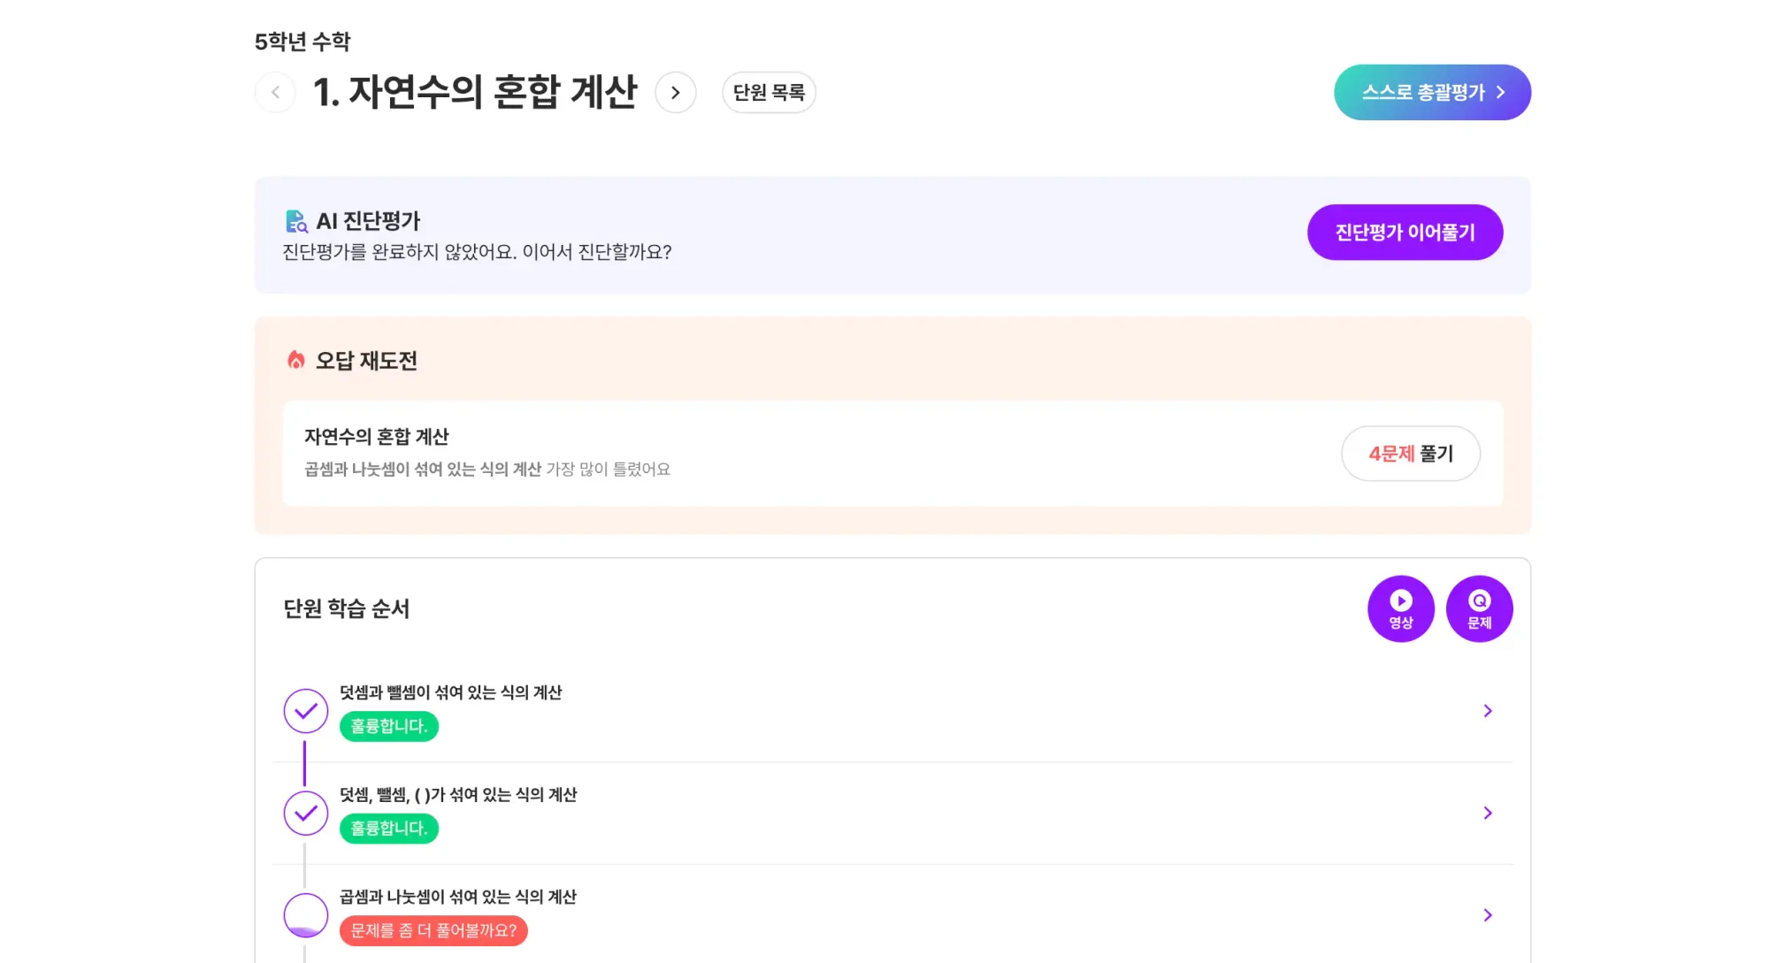The height and width of the screenshot is (963, 1769).
Task: Select the 문제를 좀 더 풀어볼까요? badge
Action: tap(433, 930)
